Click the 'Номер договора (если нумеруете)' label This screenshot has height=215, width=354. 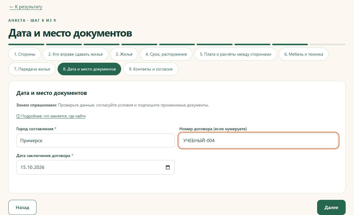click(x=213, y=129)
